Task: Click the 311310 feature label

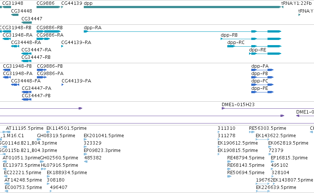Action: click(x=227, y=128)
